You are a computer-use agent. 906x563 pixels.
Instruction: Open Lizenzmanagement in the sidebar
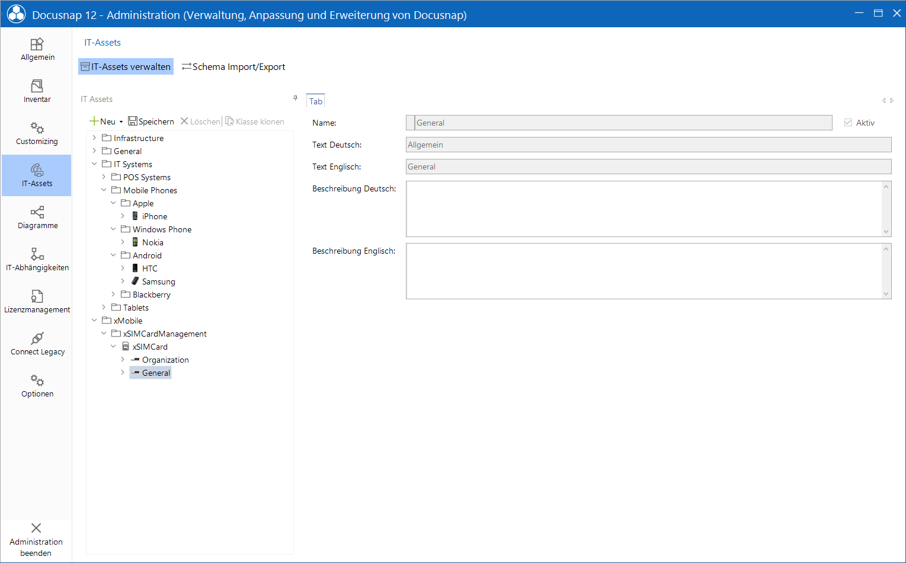[37, 302]
